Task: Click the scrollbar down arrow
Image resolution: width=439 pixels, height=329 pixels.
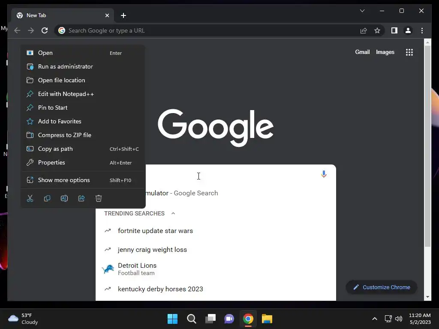Action: (427, 297)
